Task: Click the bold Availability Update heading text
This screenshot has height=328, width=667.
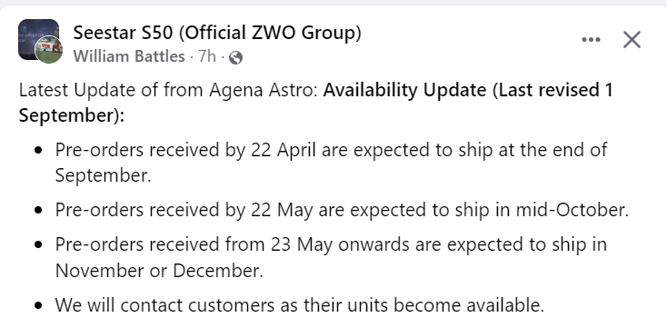Action: pyautogui.click(x=404, y=90)
